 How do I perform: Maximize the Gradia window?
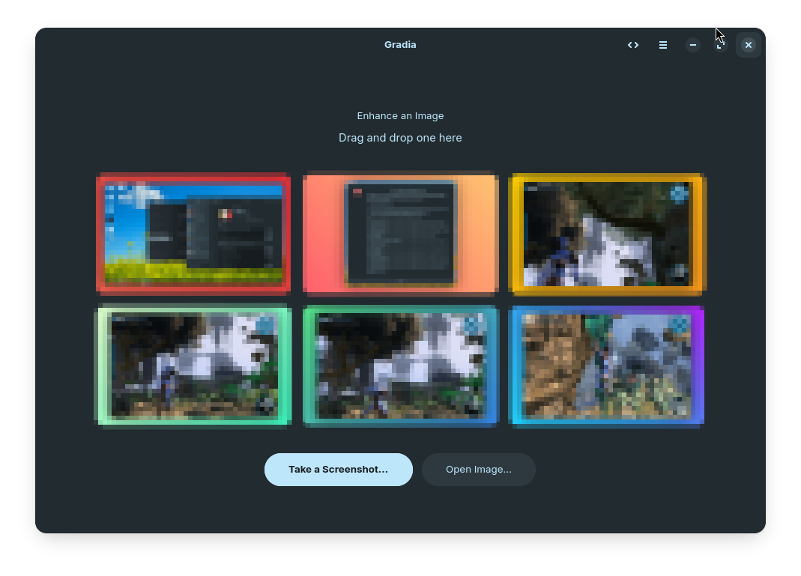pyautogui.click(x=721, y=45)
